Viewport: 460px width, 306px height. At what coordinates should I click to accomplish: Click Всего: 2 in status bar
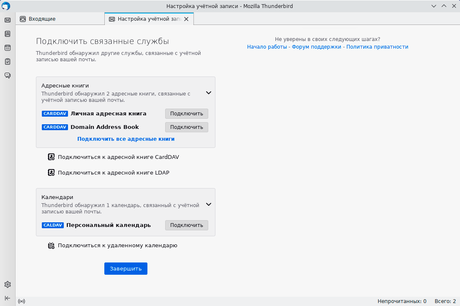[x=445, y=301]
